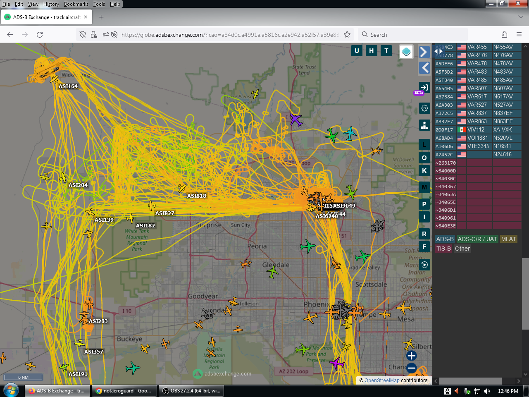Select the ADS-B Exchange browser tab
Screen dimensions: 529x397
[46, 17]
